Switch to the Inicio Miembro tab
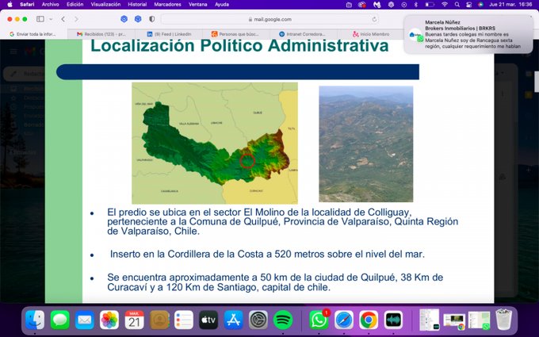The width and height of the screenshot is (539, 337). [371, 34]
